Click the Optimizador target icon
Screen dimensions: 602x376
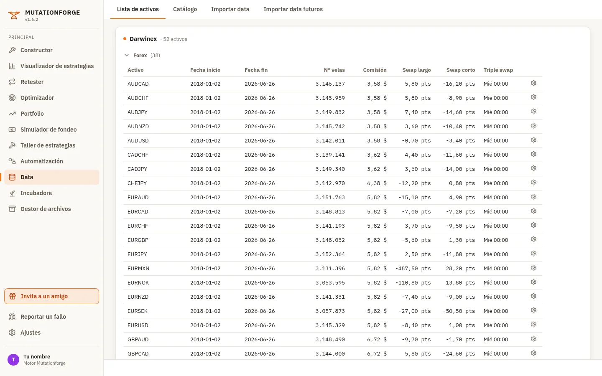[x=12, y=98]
